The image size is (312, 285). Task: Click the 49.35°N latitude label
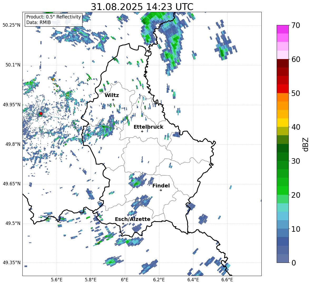(12, 263)
